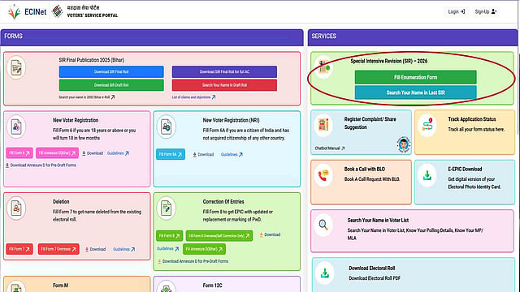Click the Fill Form 8 button
Screen dimensions: 520x292
pos(169,236)
